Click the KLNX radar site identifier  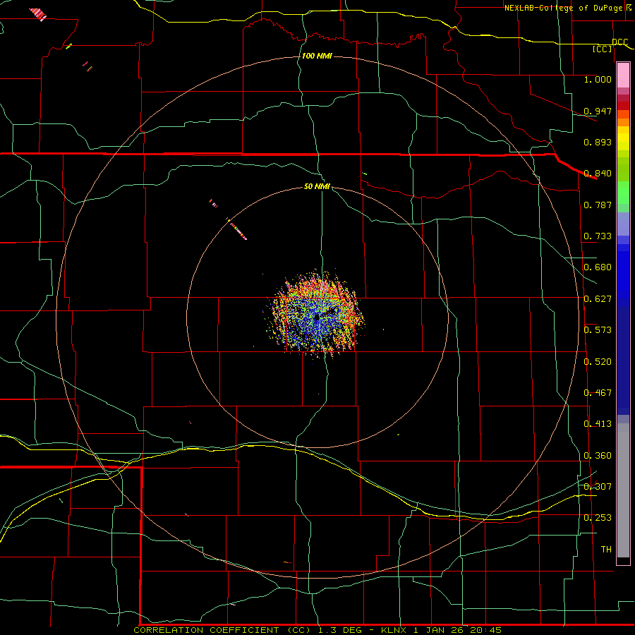point(394,630)
